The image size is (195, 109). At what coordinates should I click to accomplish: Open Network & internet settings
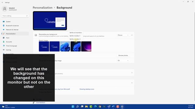tap(15, 30)
